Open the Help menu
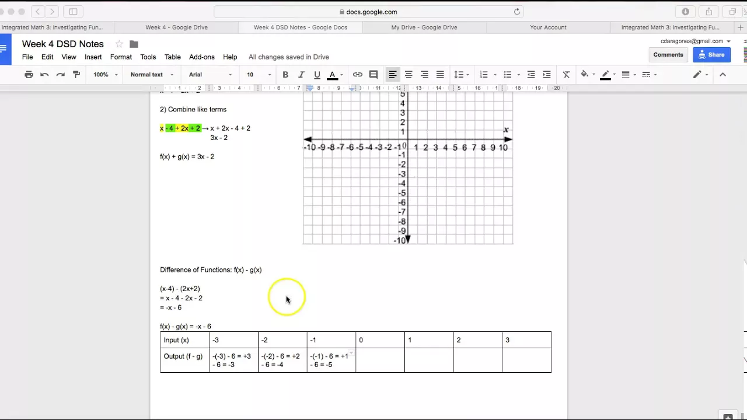Viewport: 747px width, 420px height. [x=230, y=57]
